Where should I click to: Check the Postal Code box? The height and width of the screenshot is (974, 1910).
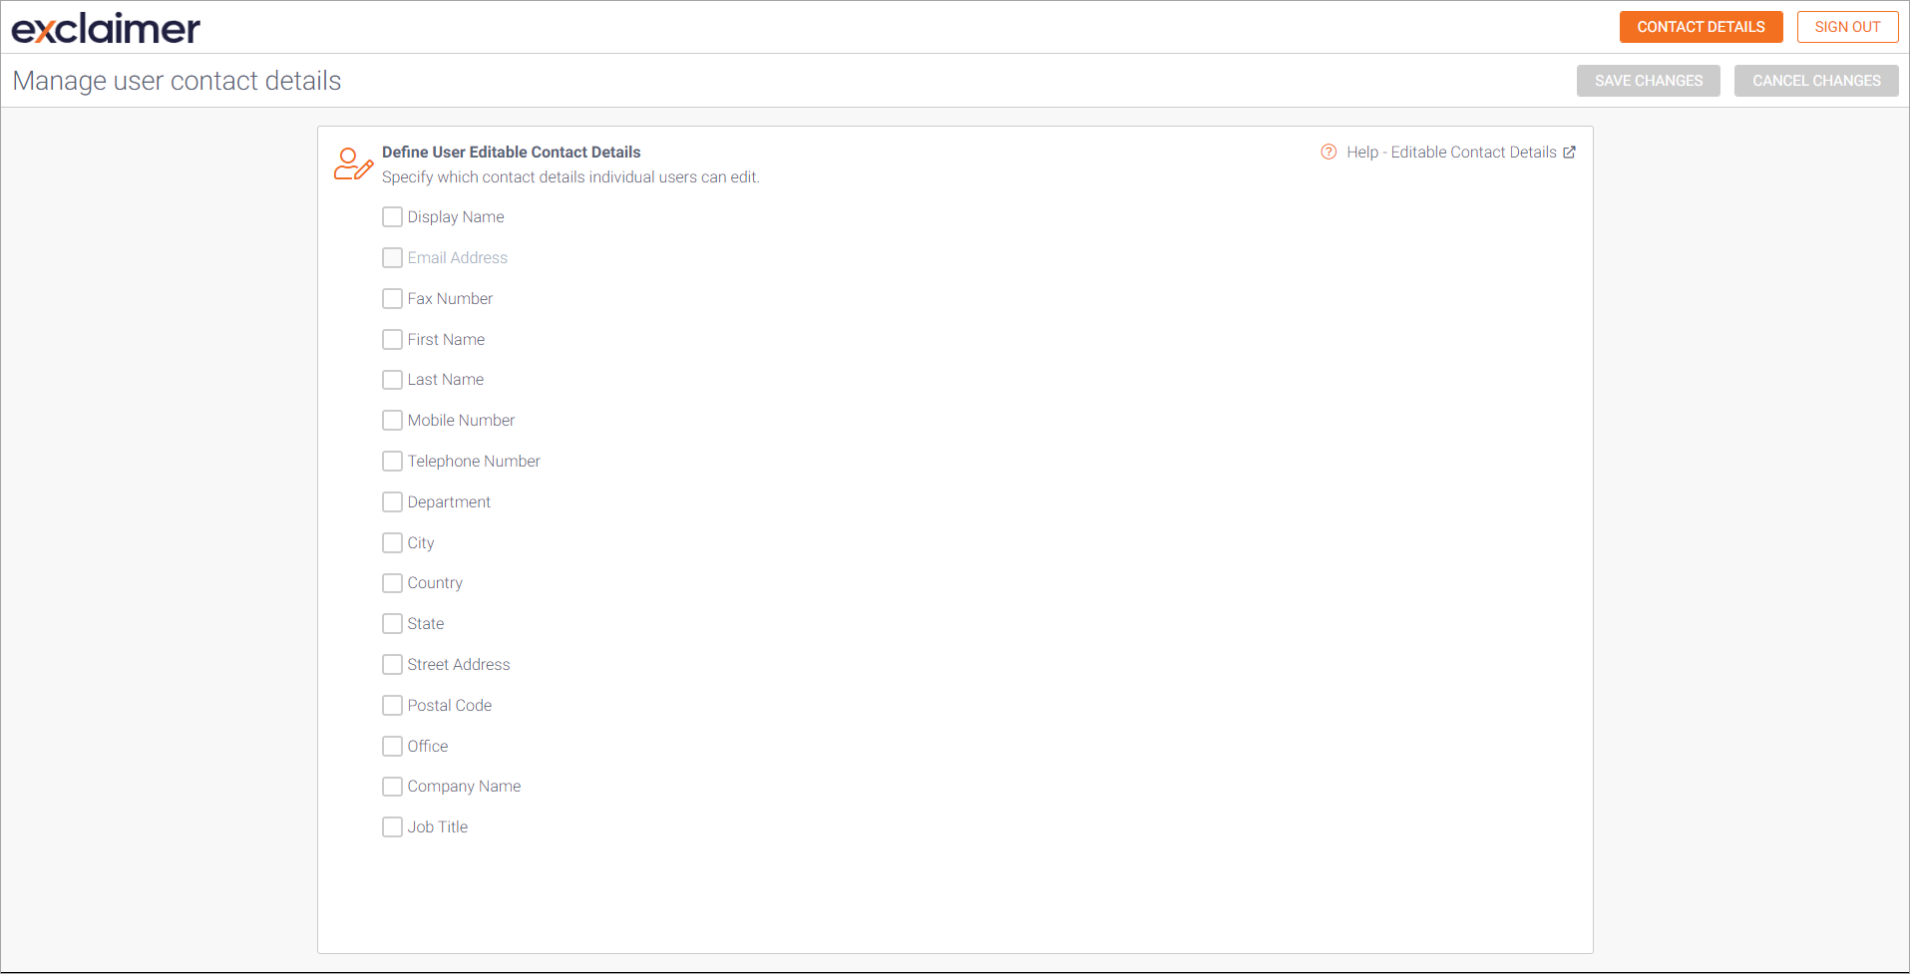[393, 706]
